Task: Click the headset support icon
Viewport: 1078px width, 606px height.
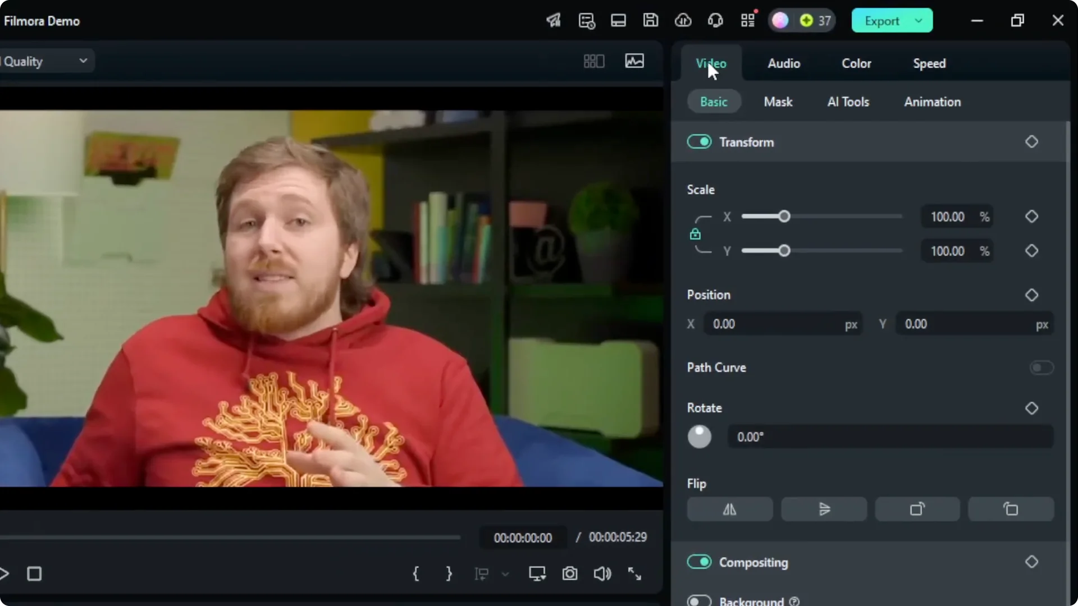Action: 715,20
